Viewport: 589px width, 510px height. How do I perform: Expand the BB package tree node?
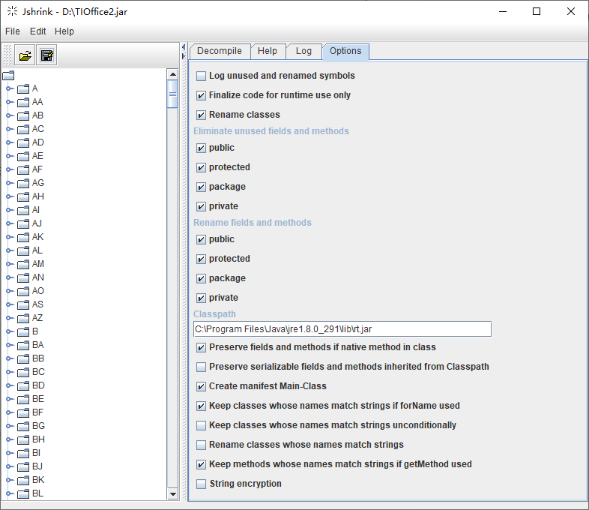pyautogui.click(x=9, y=359)
